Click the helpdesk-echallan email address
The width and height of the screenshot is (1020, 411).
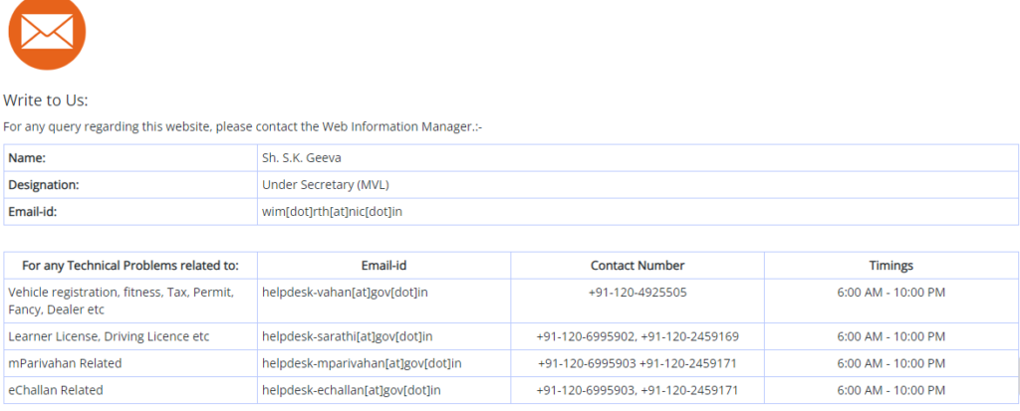(352, 390)
